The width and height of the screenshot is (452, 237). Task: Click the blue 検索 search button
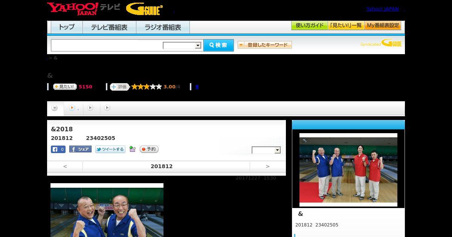(x=218, y=45)
